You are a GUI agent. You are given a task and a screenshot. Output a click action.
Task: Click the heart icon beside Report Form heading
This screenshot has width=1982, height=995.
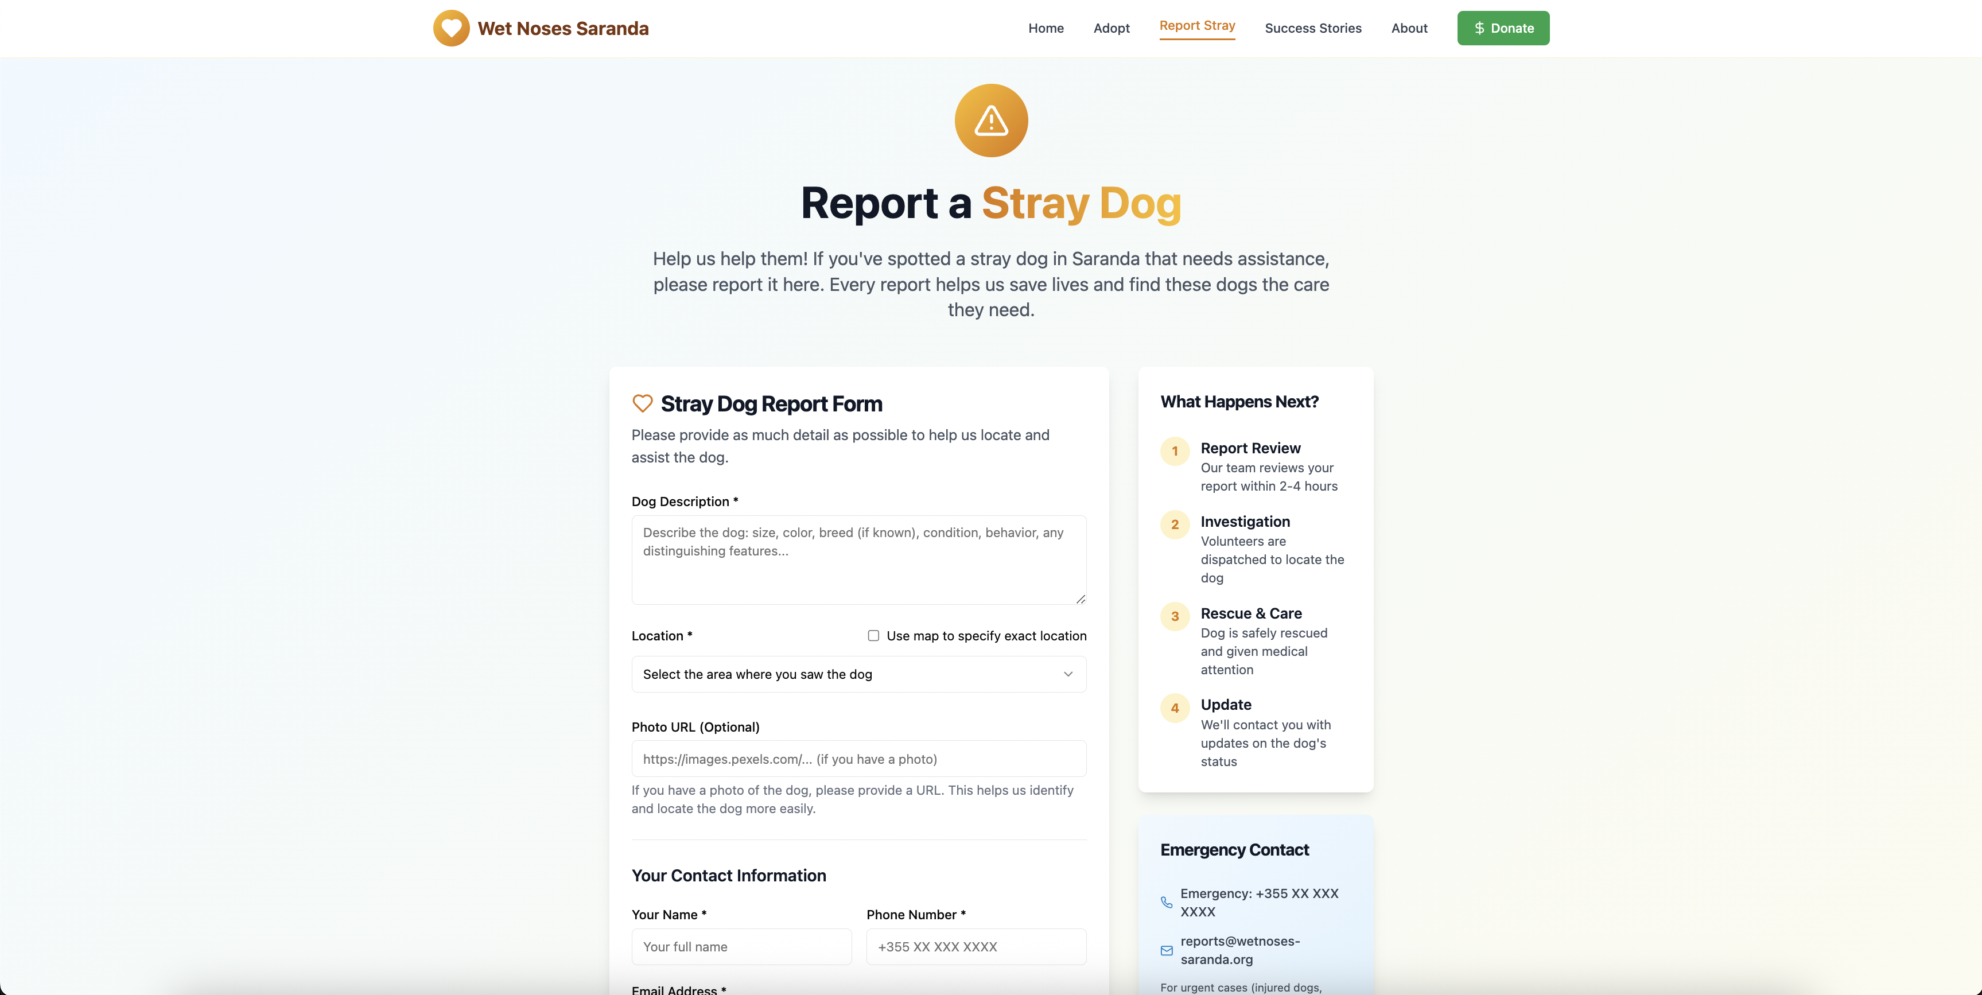click(643, 403)
